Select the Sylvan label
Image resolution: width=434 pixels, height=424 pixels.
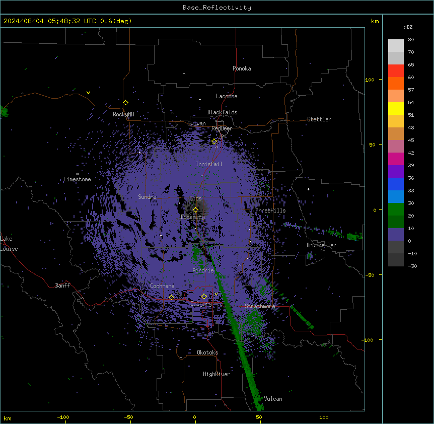(196, 123)
